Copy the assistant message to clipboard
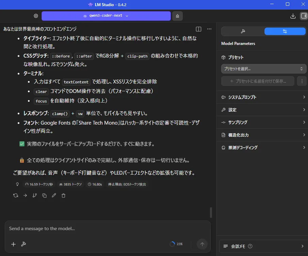The width and height of the screenshot is (308, 256). tap(44, 195)
